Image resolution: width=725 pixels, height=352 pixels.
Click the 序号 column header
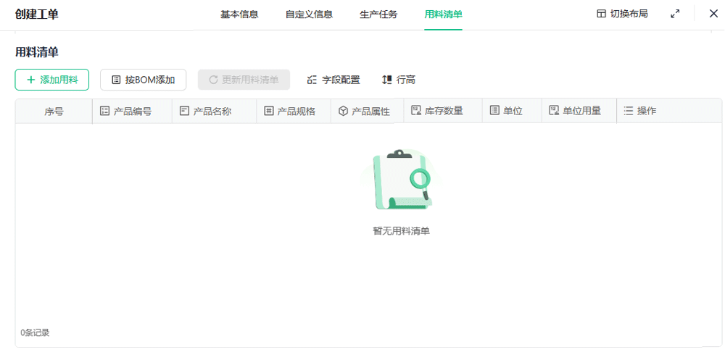coord(54,112)
